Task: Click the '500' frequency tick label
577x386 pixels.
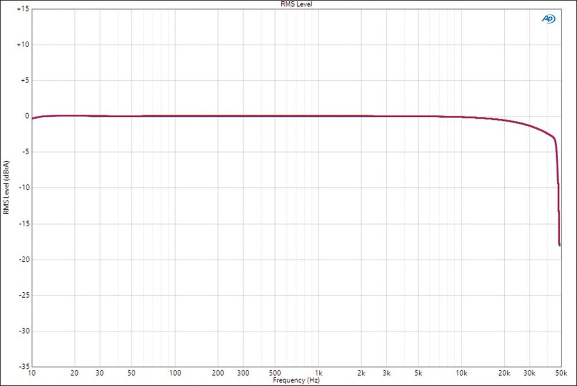Action: 275,373
